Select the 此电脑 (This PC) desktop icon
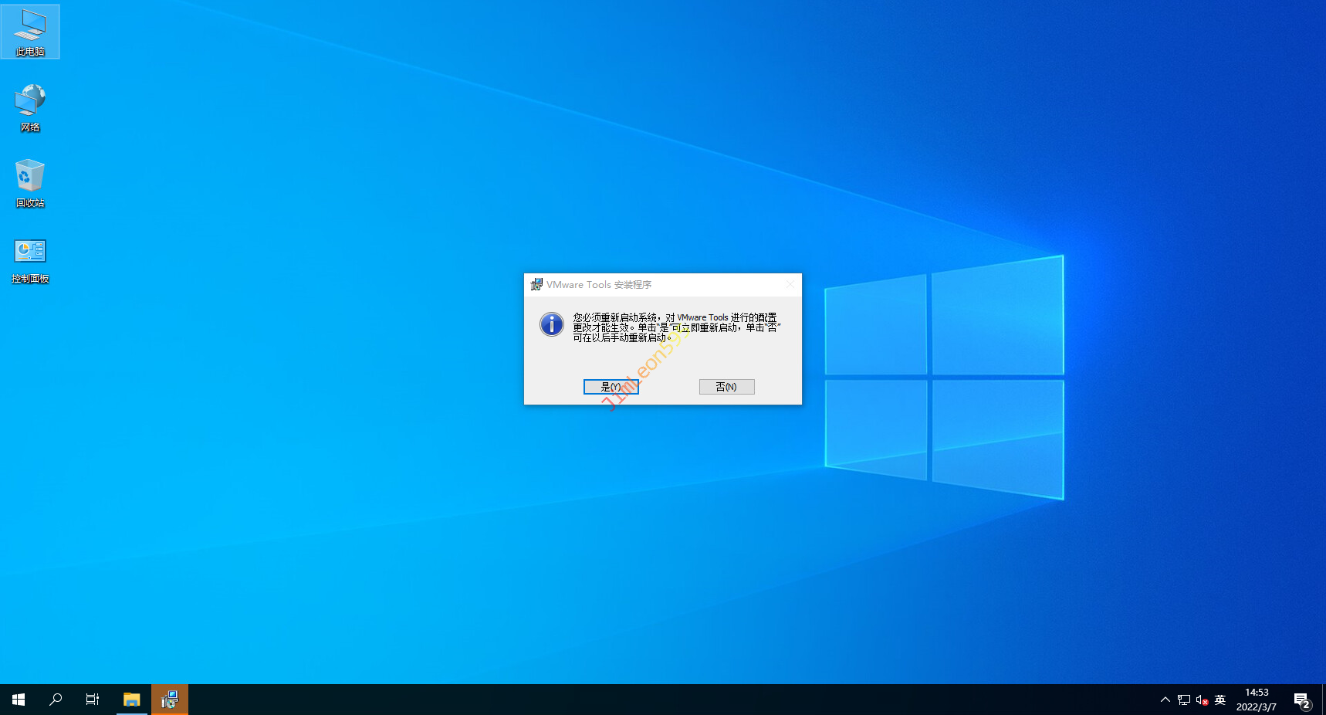The height and width of the screenshot is (715, 1326). pyautogui.click(x=30, y=32)
